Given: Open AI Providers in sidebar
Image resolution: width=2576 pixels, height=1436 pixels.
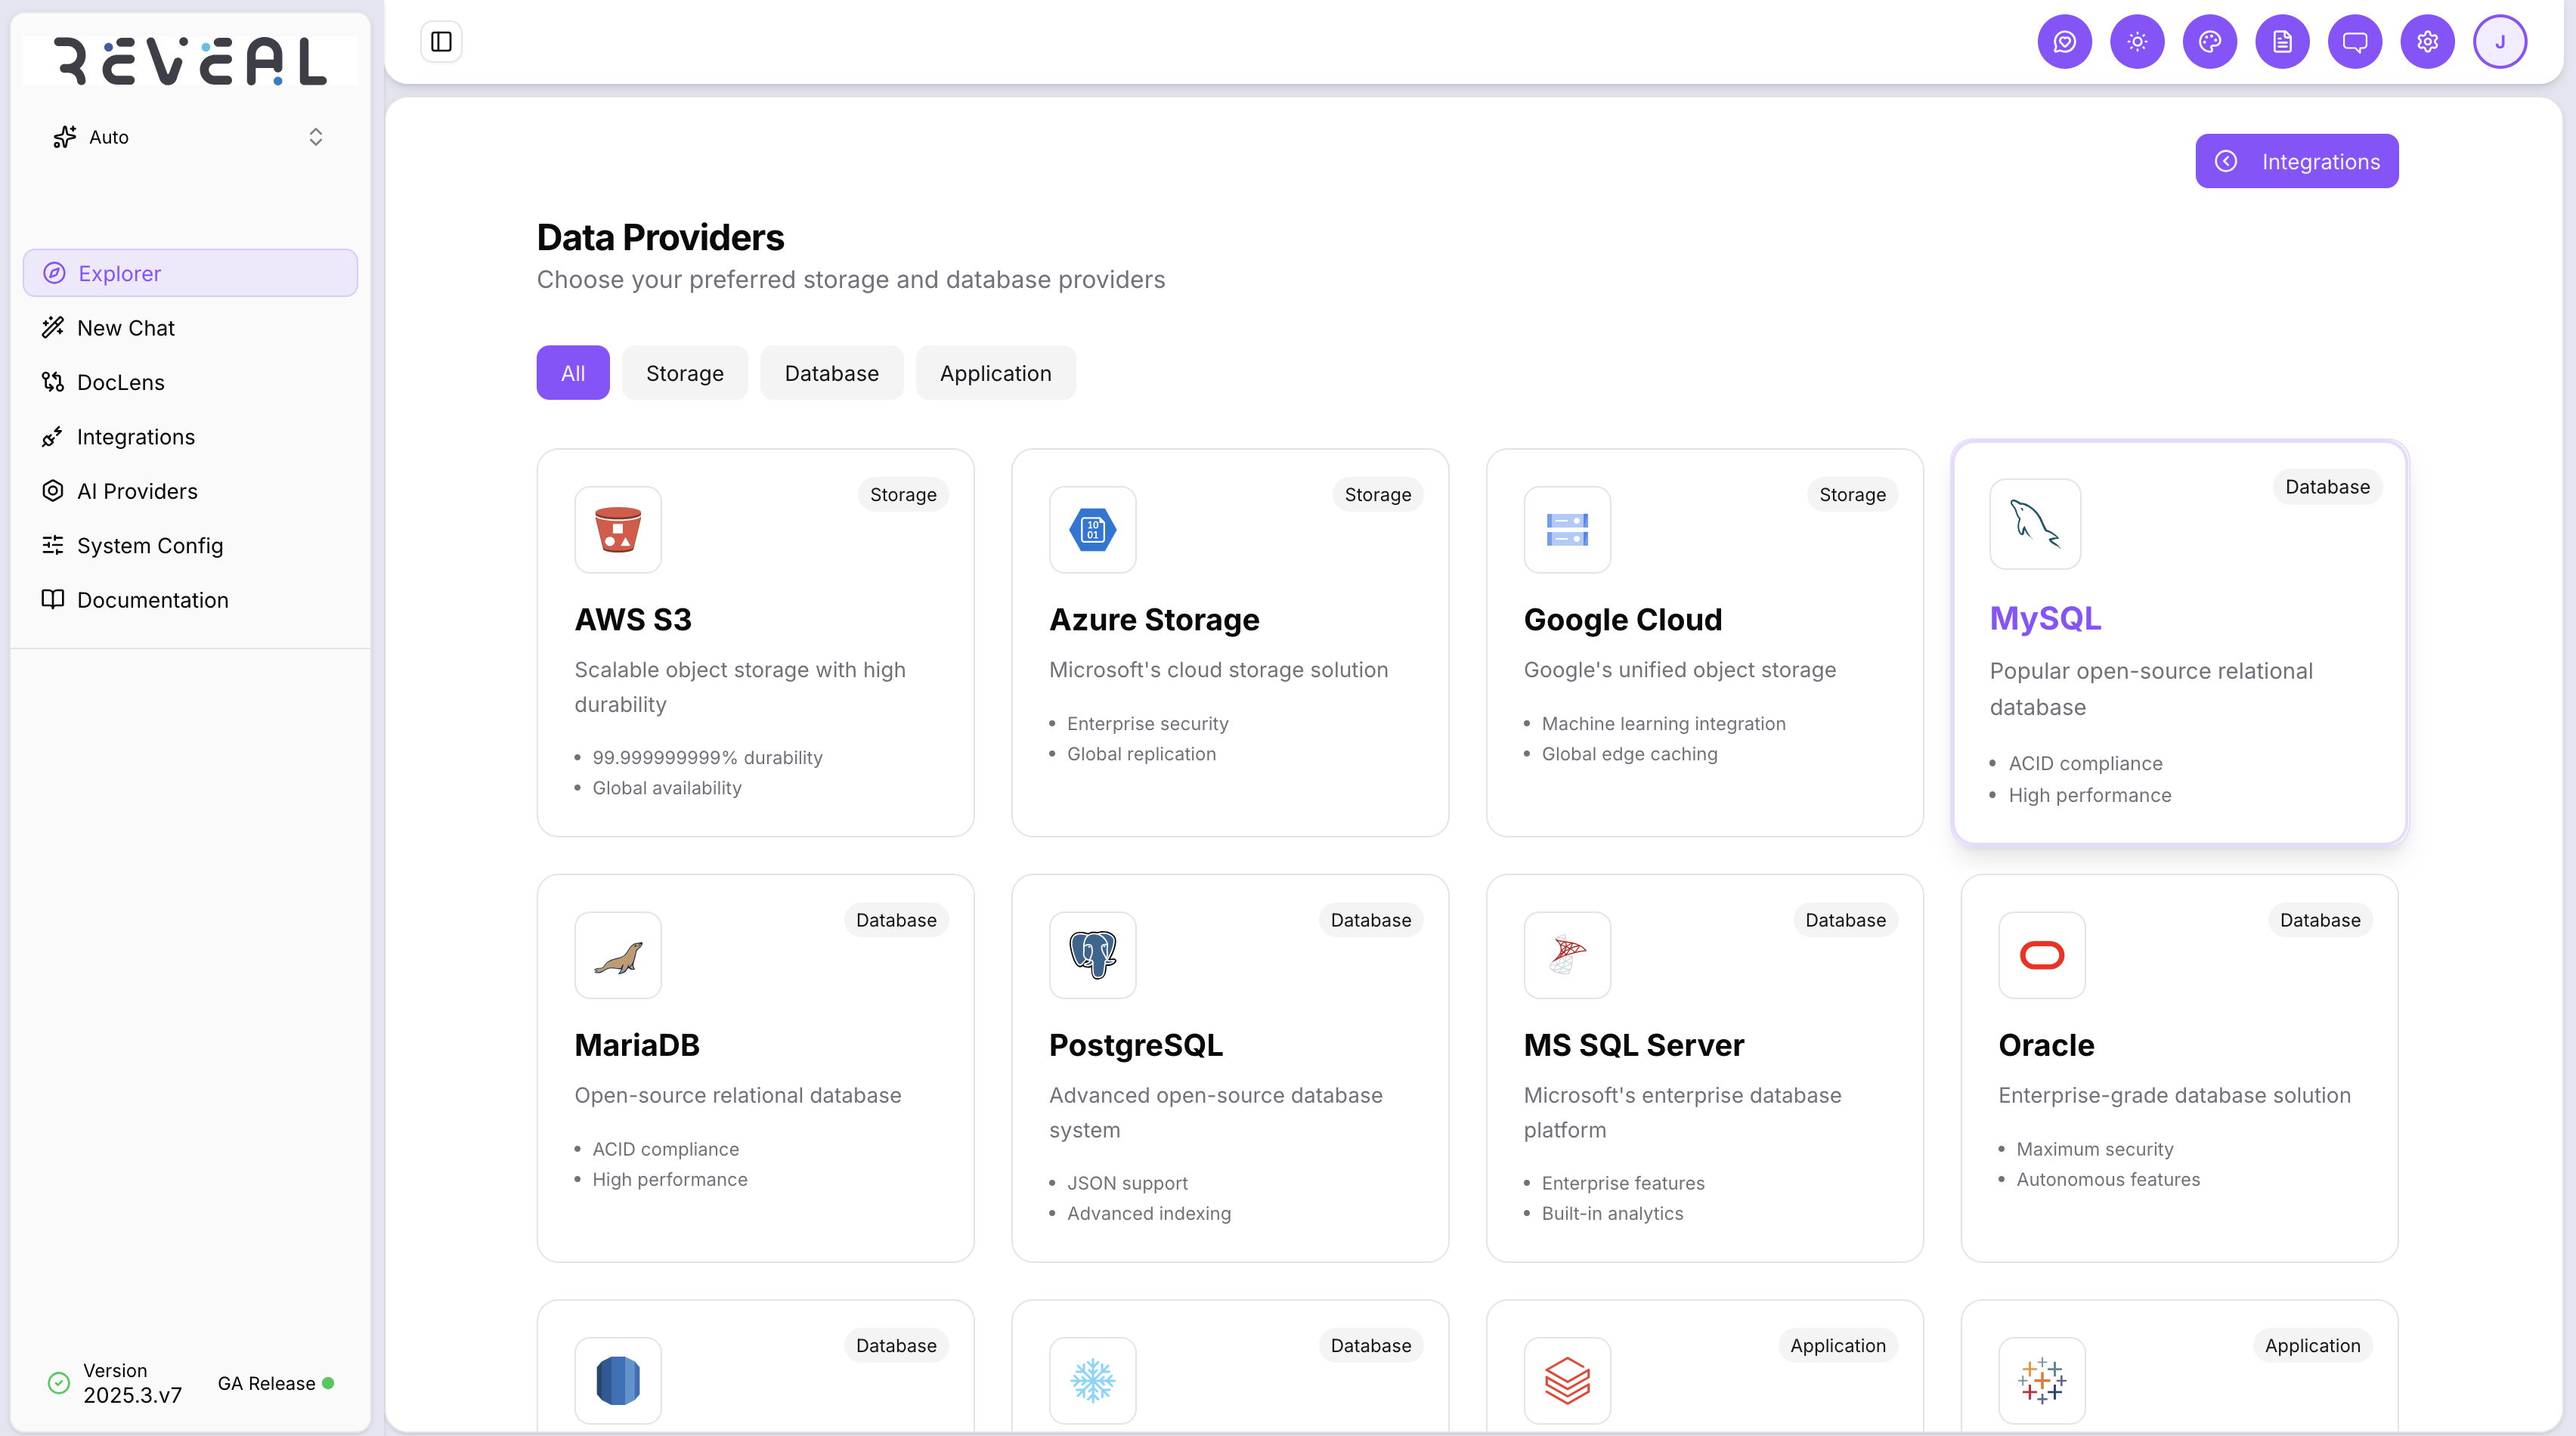Looking at the screenshot, I should 190,491.
